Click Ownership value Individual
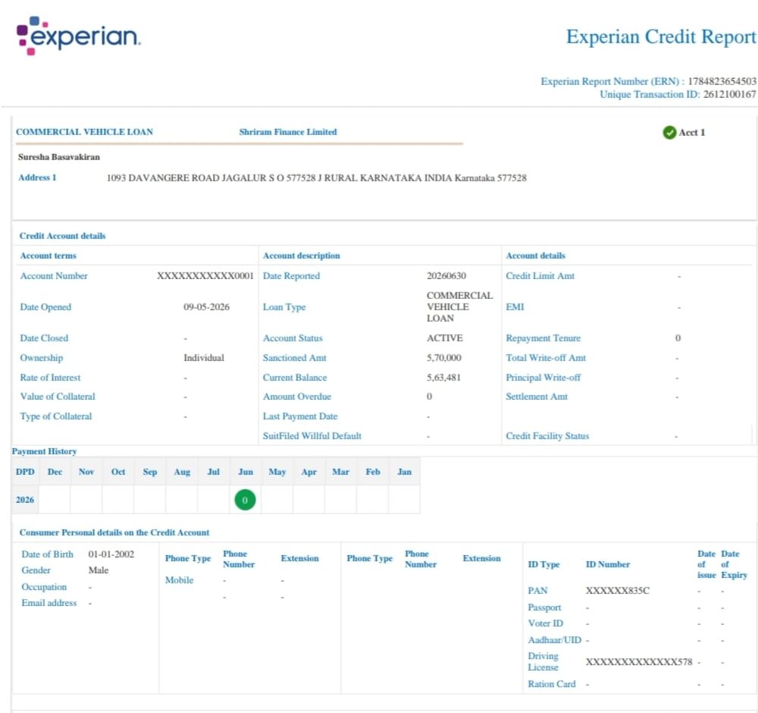758x713 pixels. (x=203, y=357)
